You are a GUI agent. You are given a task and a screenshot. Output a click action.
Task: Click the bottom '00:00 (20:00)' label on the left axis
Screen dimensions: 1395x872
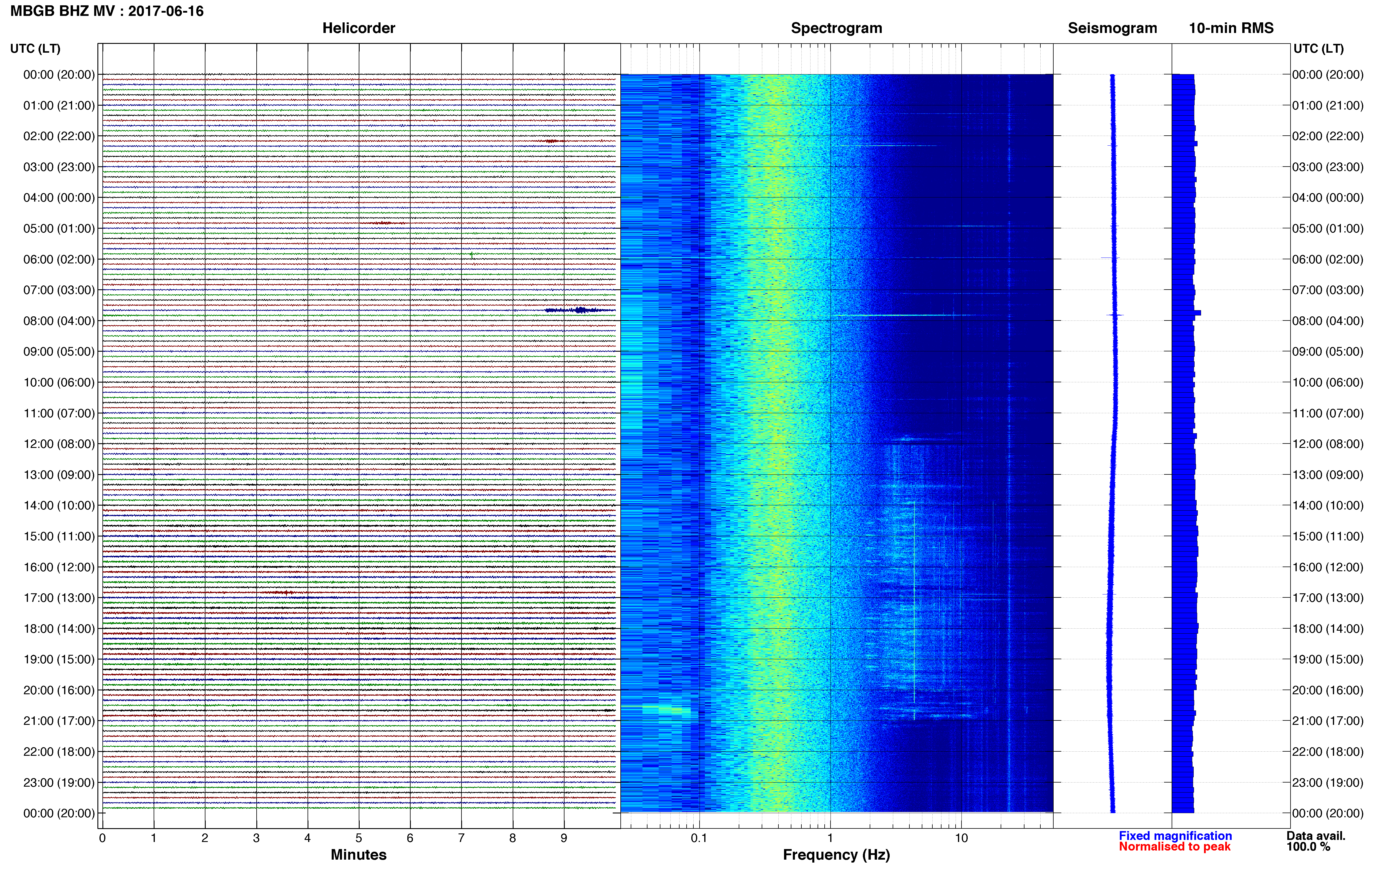[x=59, y=813]
